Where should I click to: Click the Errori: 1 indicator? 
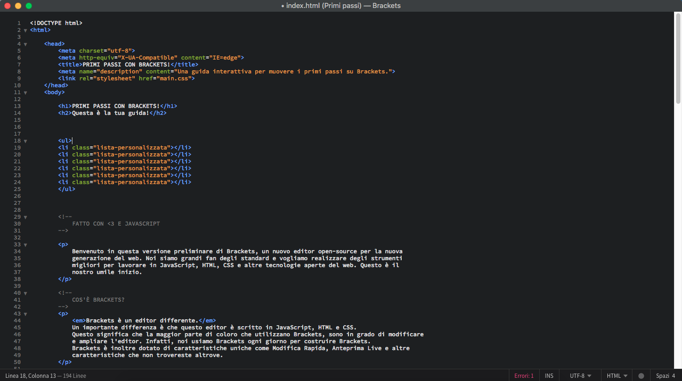click(524, 376)
